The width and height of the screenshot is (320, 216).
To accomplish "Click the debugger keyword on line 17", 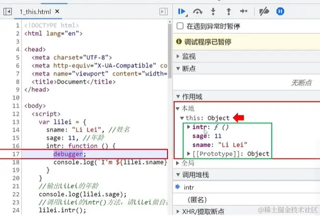I will click(68, 154).
